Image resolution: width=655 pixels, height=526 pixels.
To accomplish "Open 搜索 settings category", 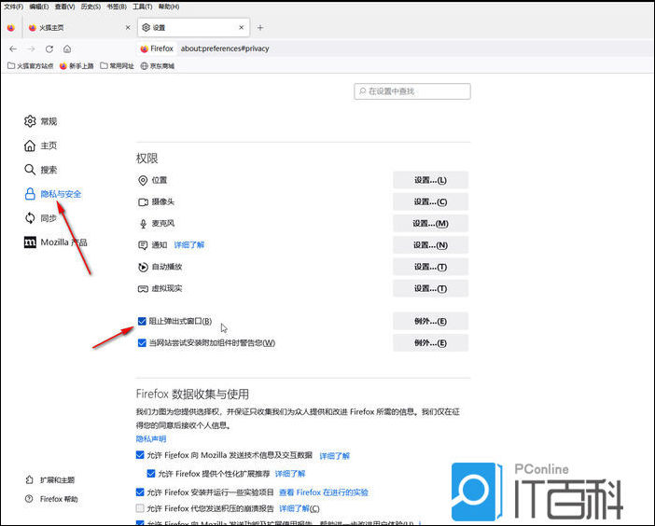I will click(40, 170).
